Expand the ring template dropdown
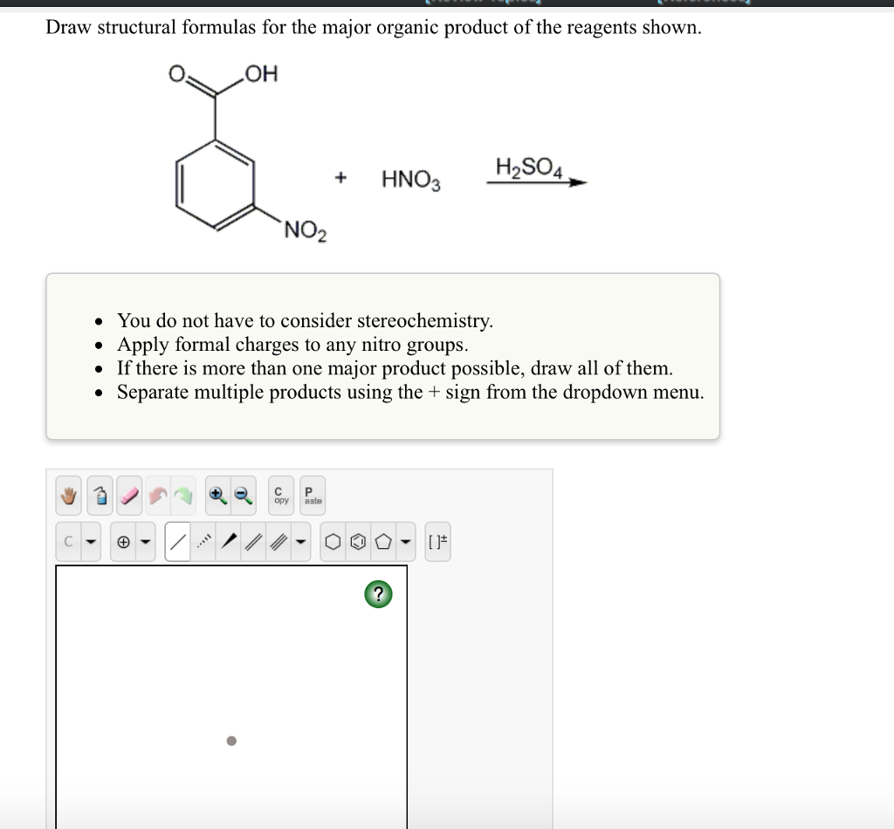This screenshot has width=894, height=829. (404, 539)
